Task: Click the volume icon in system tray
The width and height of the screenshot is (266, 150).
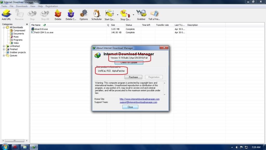Action: (x=237, y=147)
